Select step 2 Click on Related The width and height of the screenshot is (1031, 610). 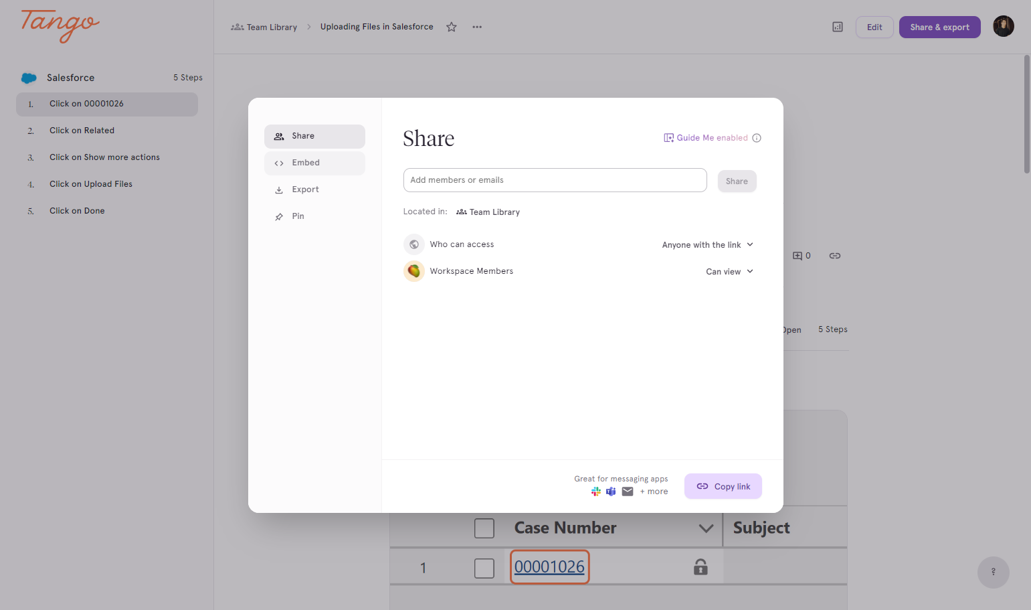[107, 131]
